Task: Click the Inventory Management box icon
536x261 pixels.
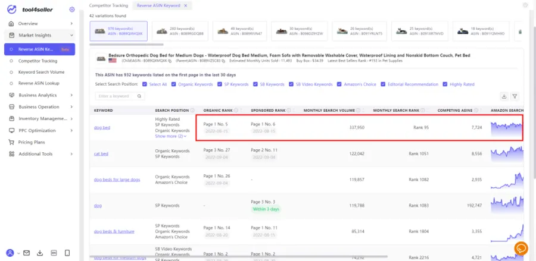Action: pos(12,119)
